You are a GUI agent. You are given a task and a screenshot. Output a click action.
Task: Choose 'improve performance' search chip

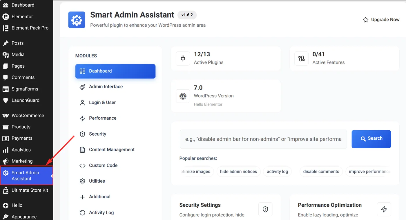point(368,171)
